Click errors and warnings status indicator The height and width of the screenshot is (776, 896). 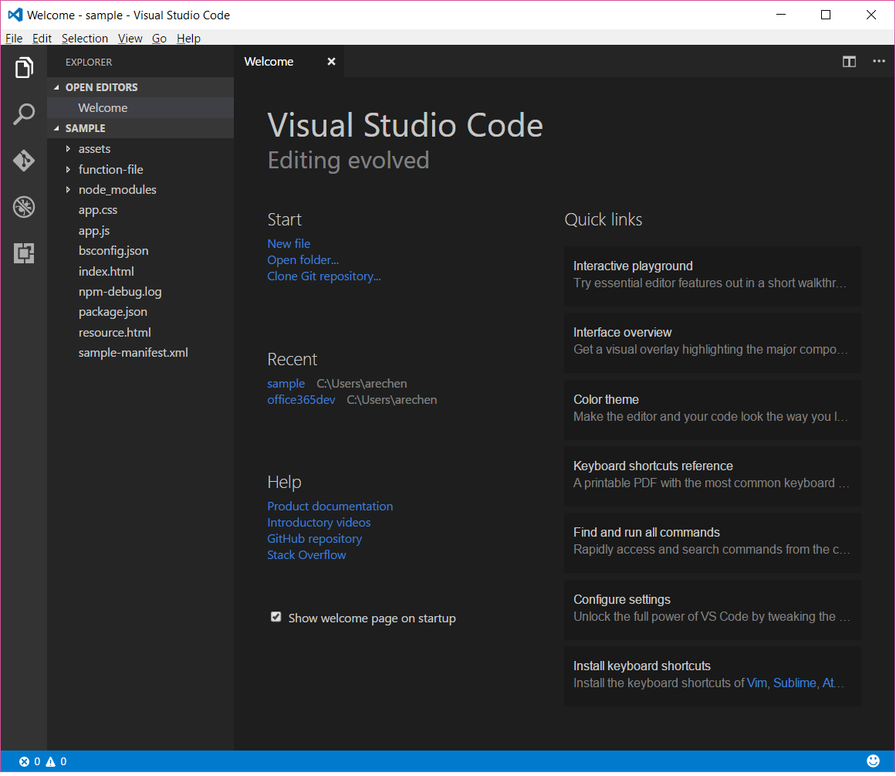42,761
